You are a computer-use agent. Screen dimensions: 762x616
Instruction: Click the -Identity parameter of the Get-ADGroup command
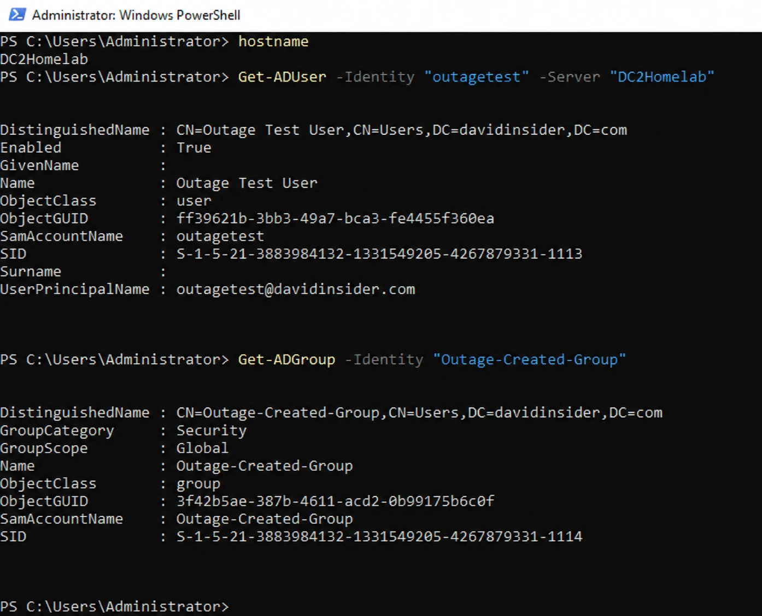[x=384, y=360]
